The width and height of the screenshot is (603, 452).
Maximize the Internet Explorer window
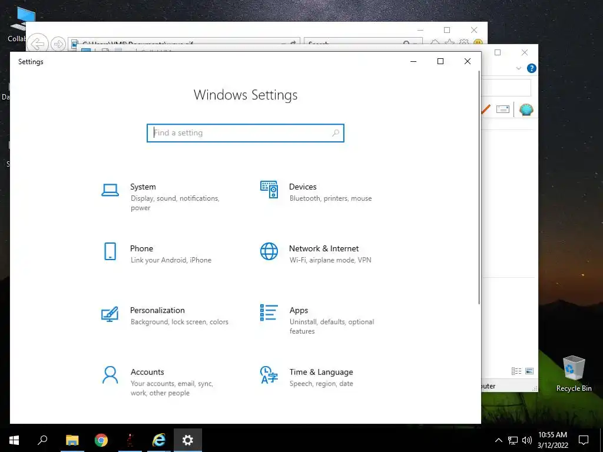(x=447, y=30)
